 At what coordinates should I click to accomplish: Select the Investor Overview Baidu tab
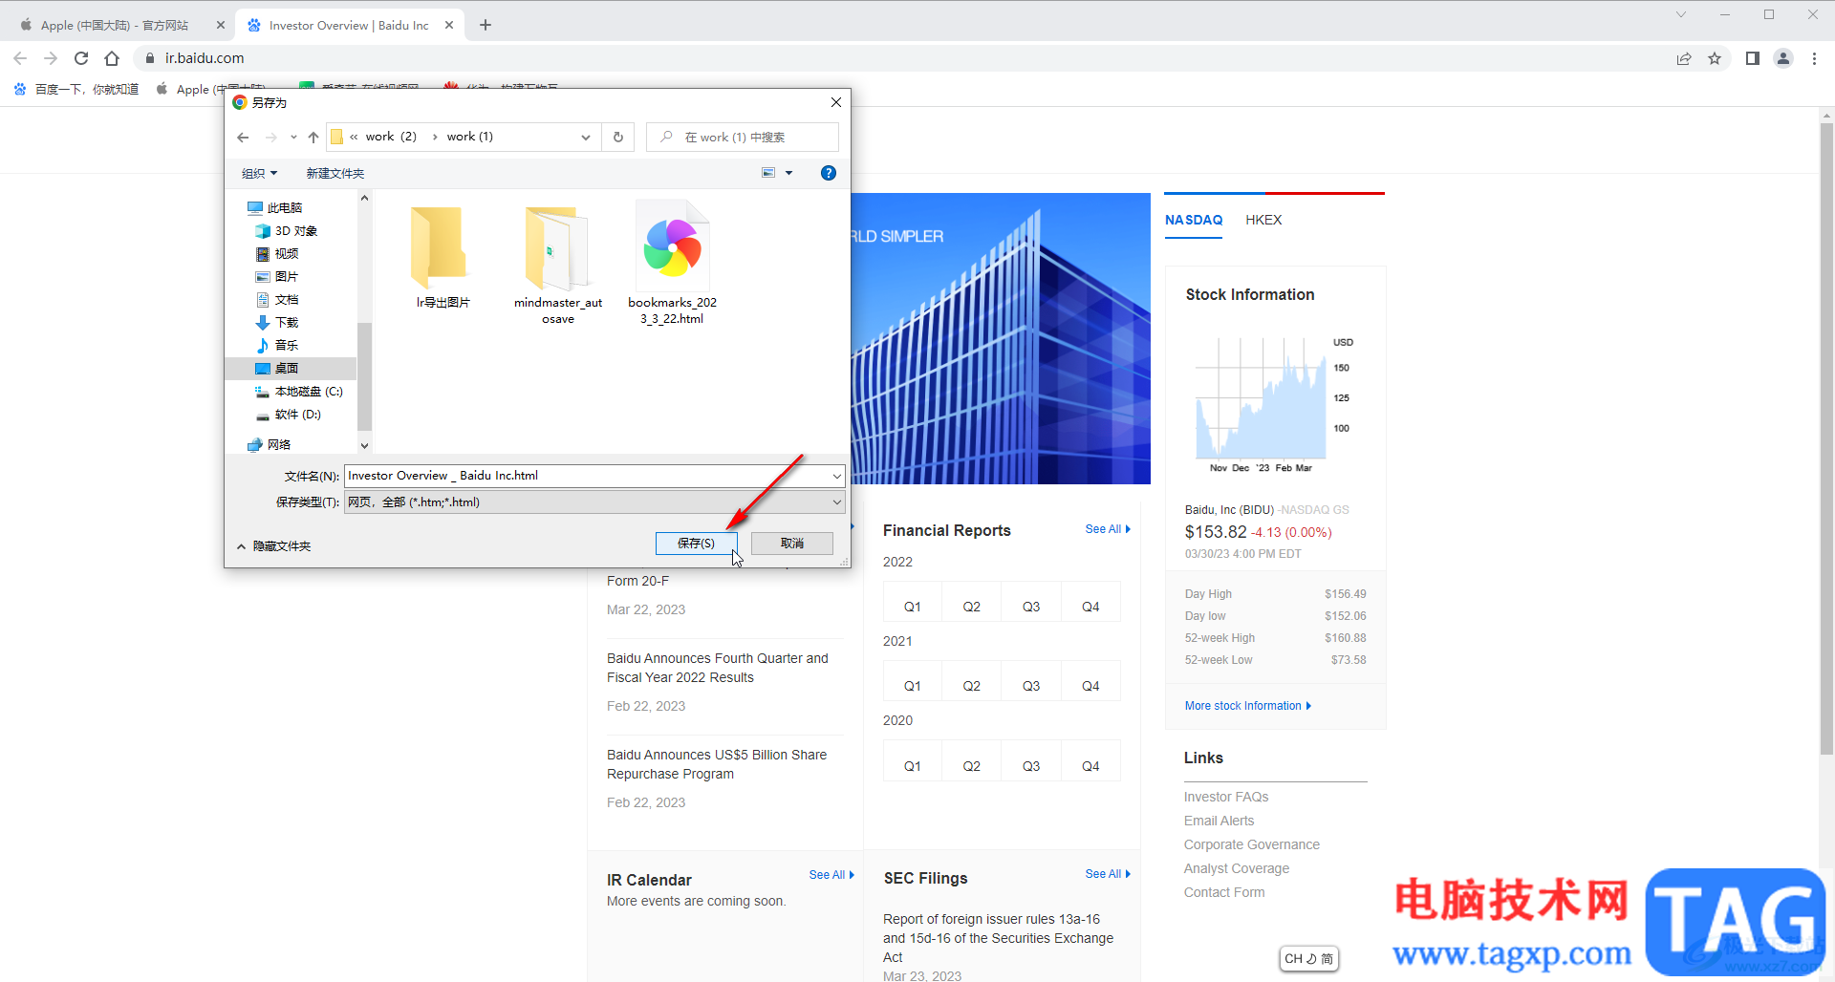(350, 25)
